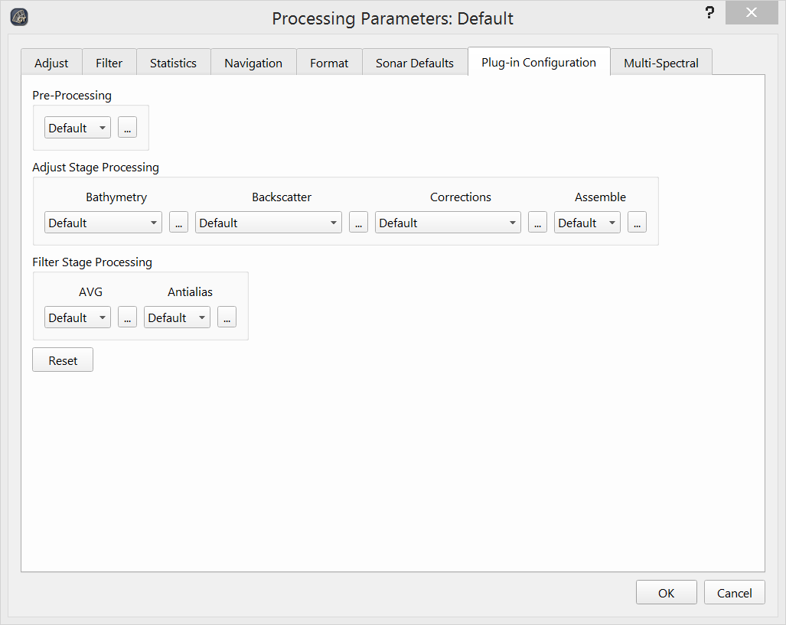Expand the Antialias plug-in dropdown
This screenshot has width=786, height=625.
coord(177,317)
